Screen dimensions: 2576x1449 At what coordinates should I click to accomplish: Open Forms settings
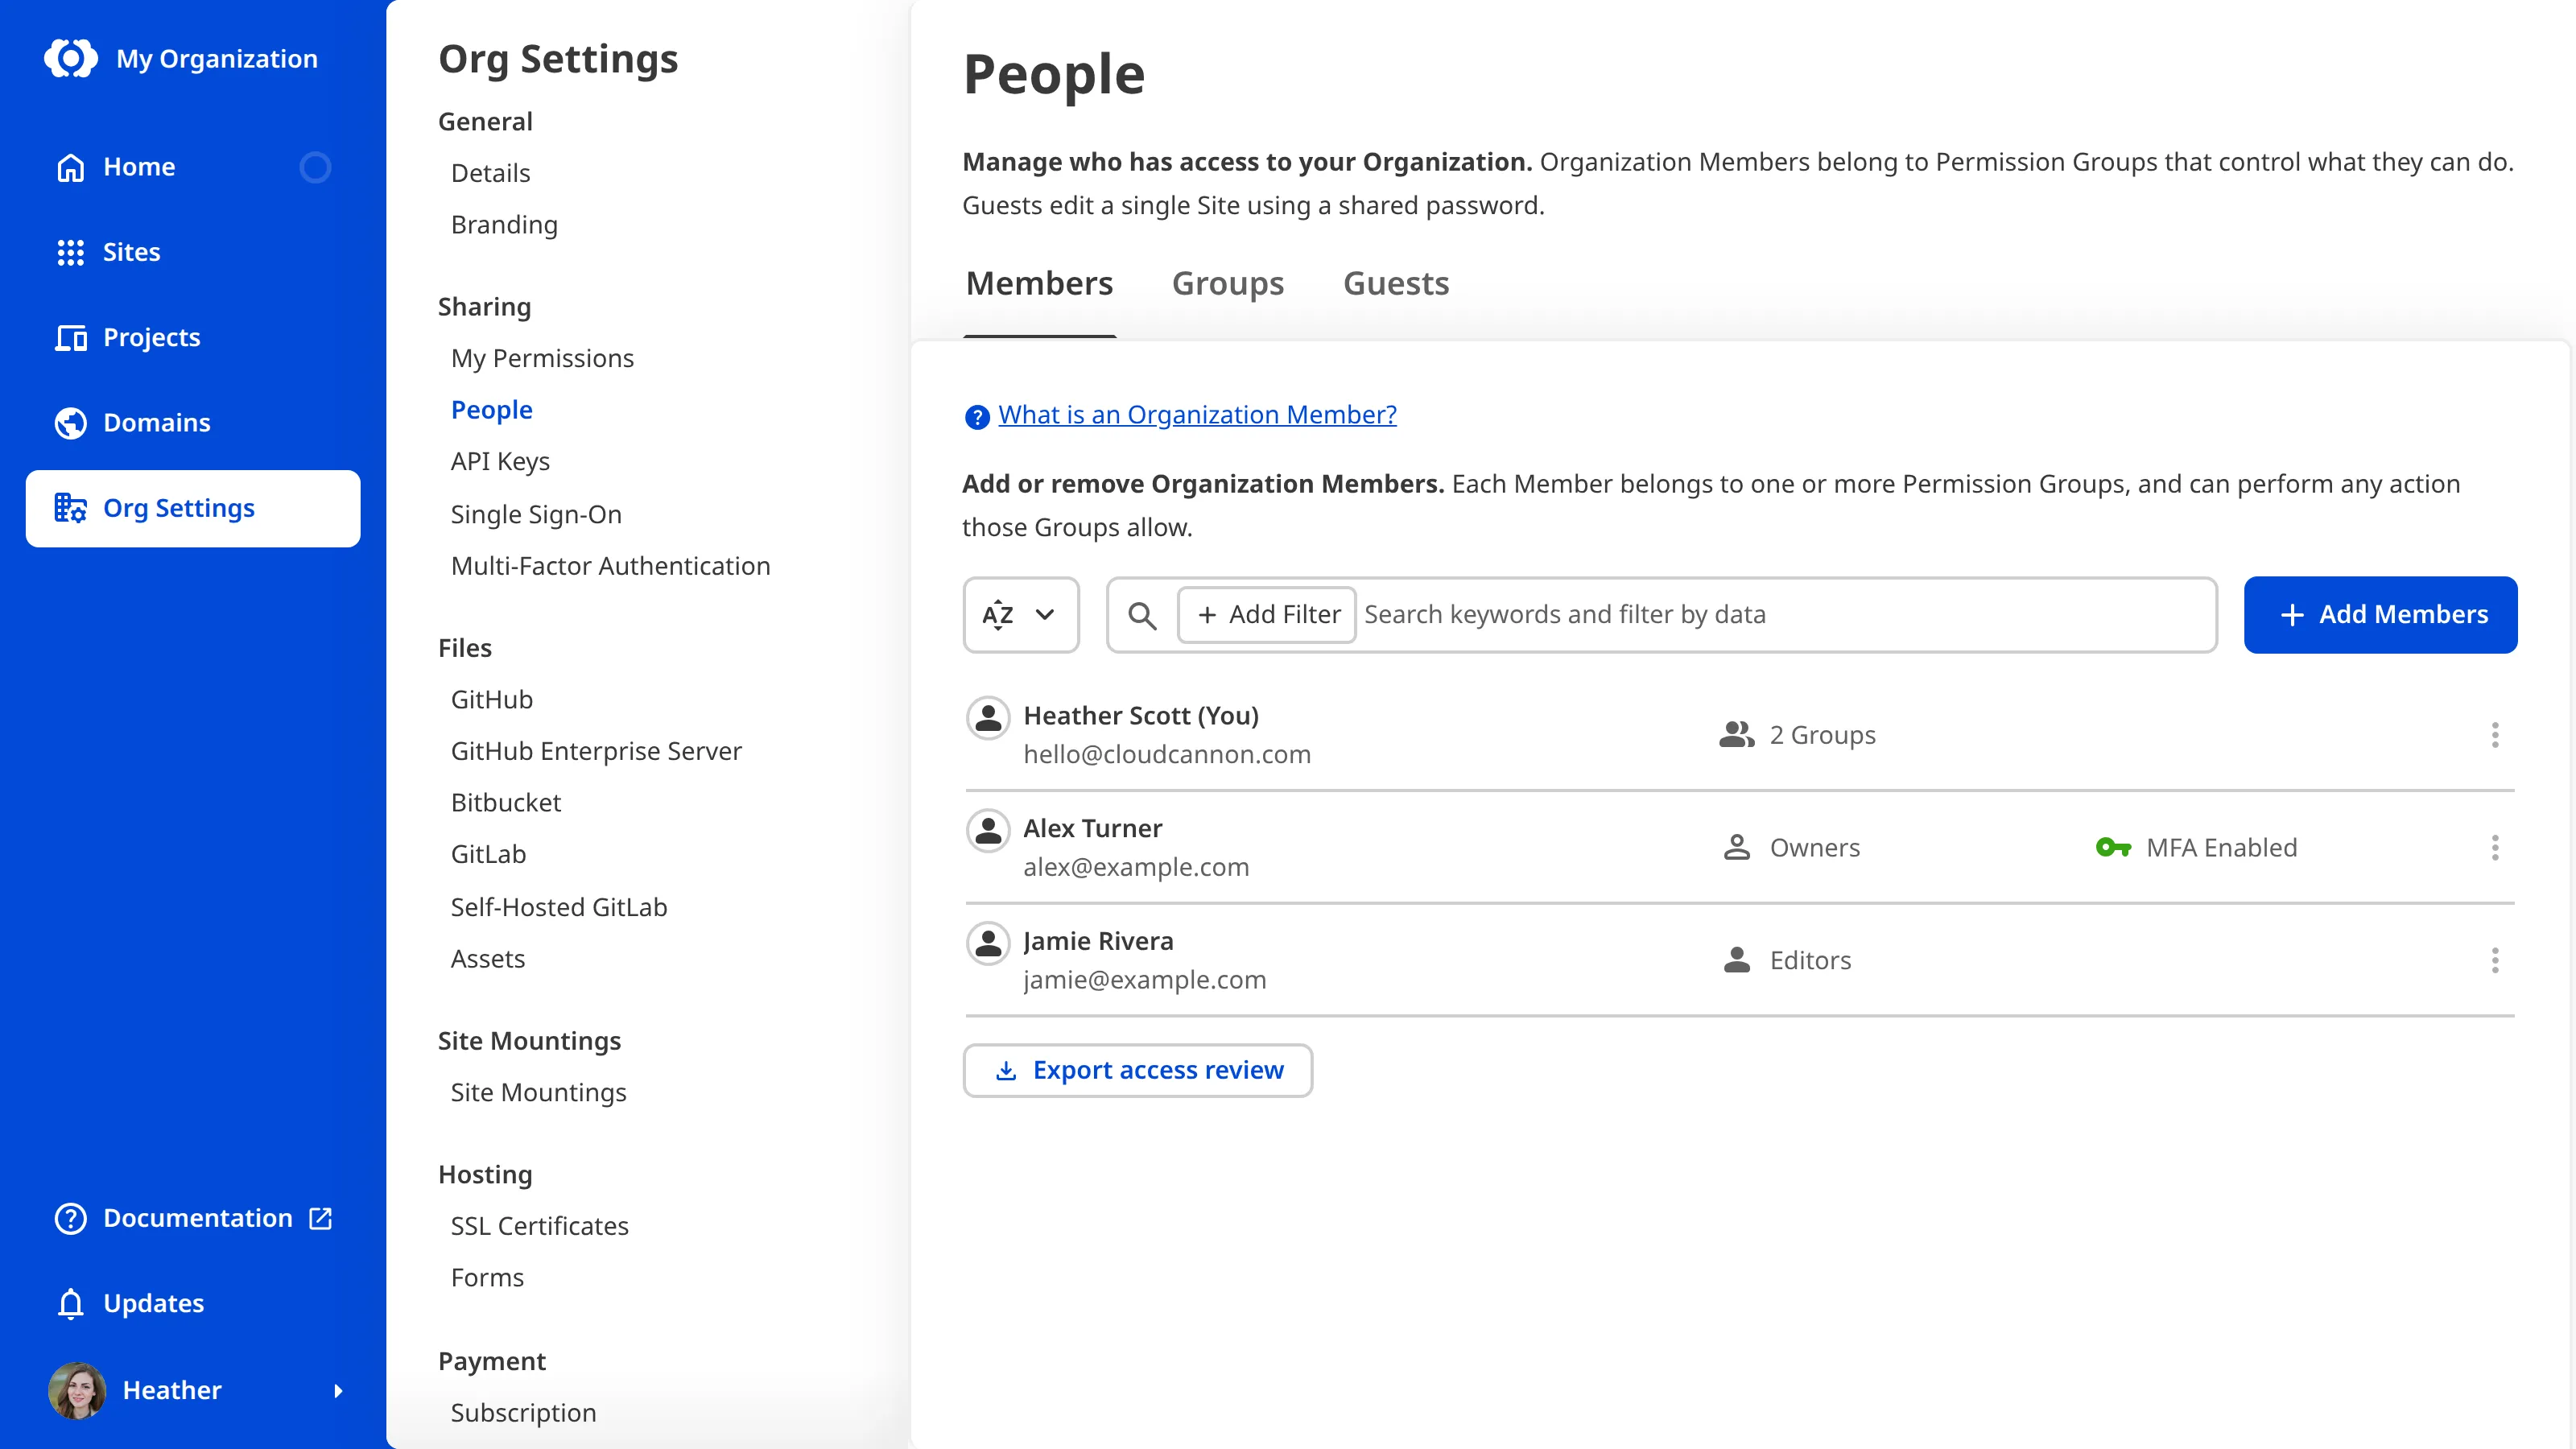(487, 1278)
